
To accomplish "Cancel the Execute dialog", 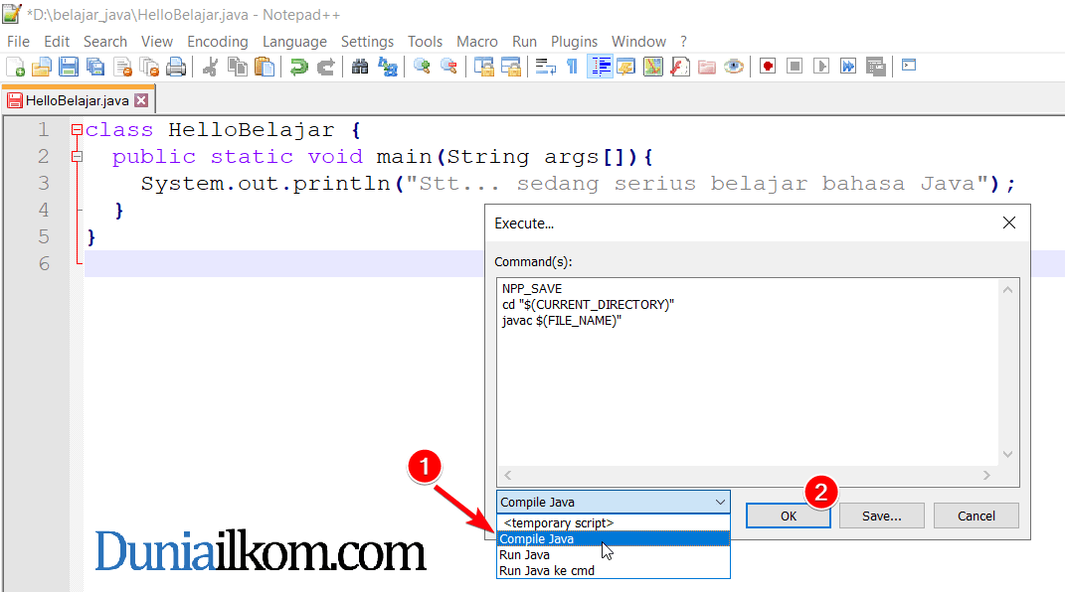I will [x=976, y=517].
